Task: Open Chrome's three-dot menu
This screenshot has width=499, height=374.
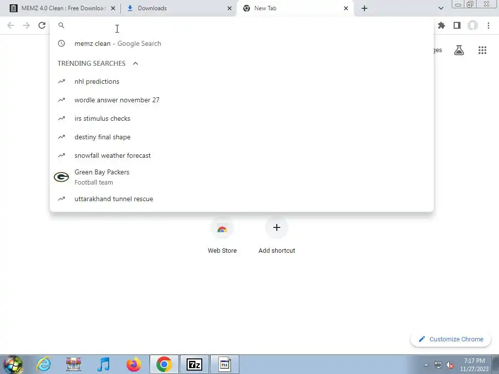Action: pos(488,25)
